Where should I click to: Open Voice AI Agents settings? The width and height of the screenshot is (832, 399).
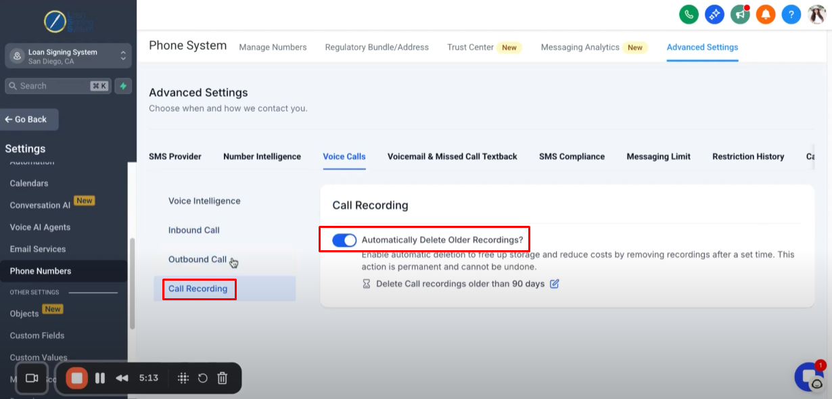click(40, 227)
